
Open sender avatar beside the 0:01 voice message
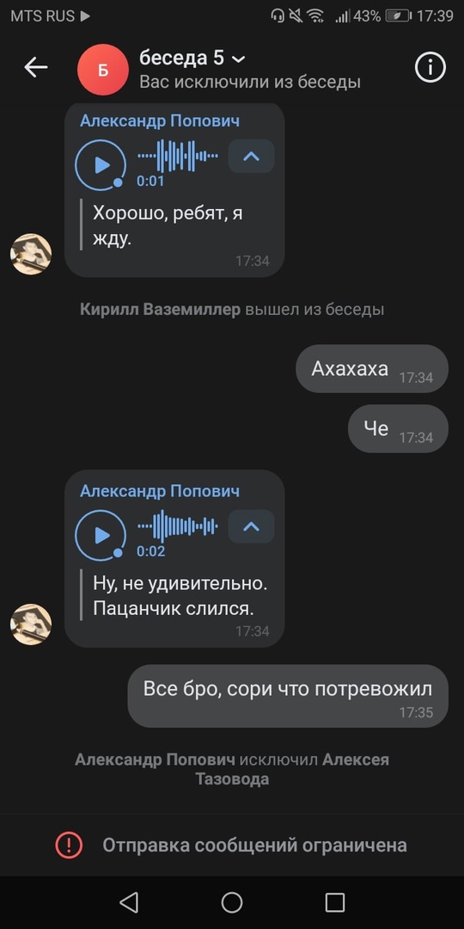pyautogui.click(x=31, y=254)
